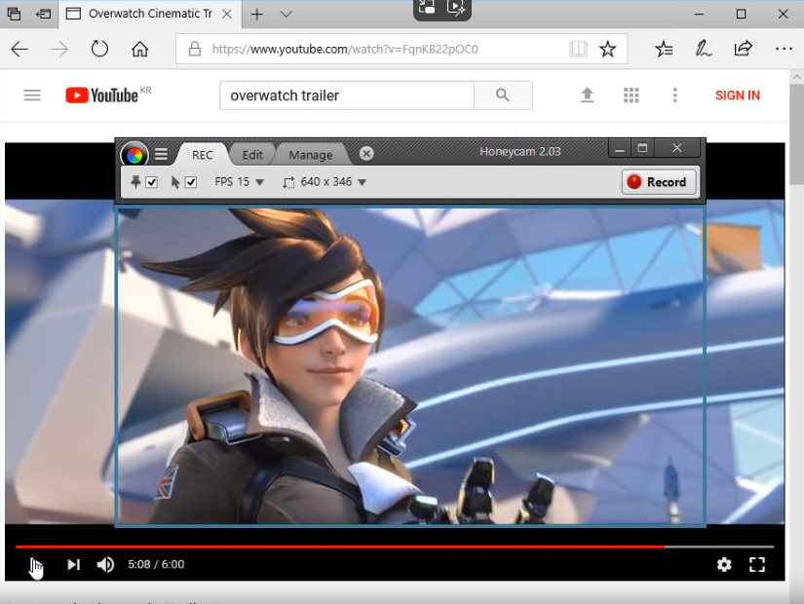Click the YouTube upload icon
This screenshot has width=804, height=604.
(x=587, y=94)
